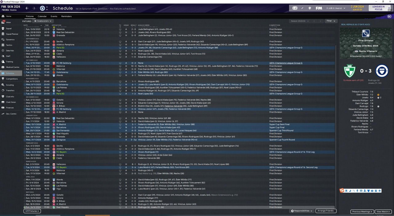Click the Real Madrid club badge in header
The image size is (394, 216).
tap(42, 8)
